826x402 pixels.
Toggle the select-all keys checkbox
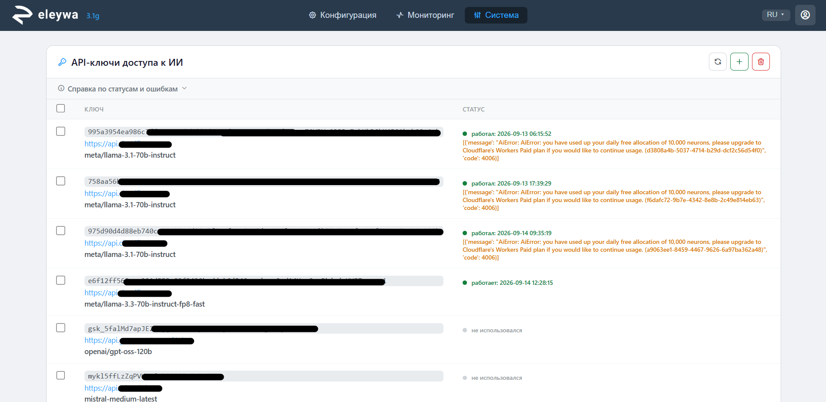(61, 108)
